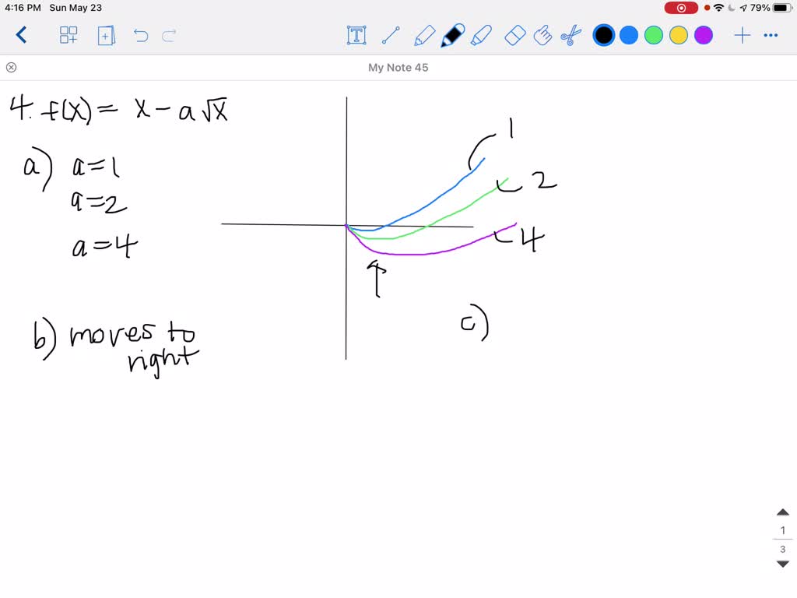Select the Line tool

pyautogui.click(x=391, y=35)
